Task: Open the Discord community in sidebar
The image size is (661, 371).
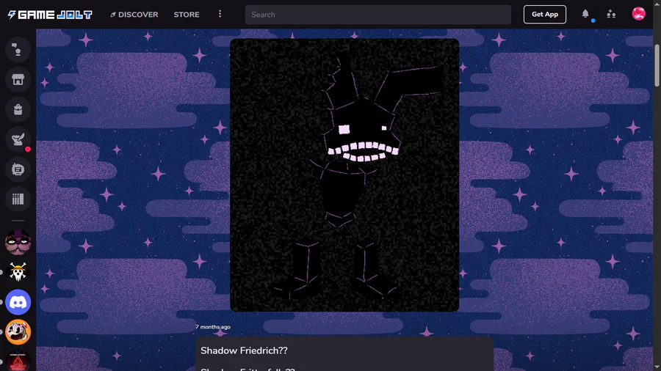Action: (x=18, y=302)
